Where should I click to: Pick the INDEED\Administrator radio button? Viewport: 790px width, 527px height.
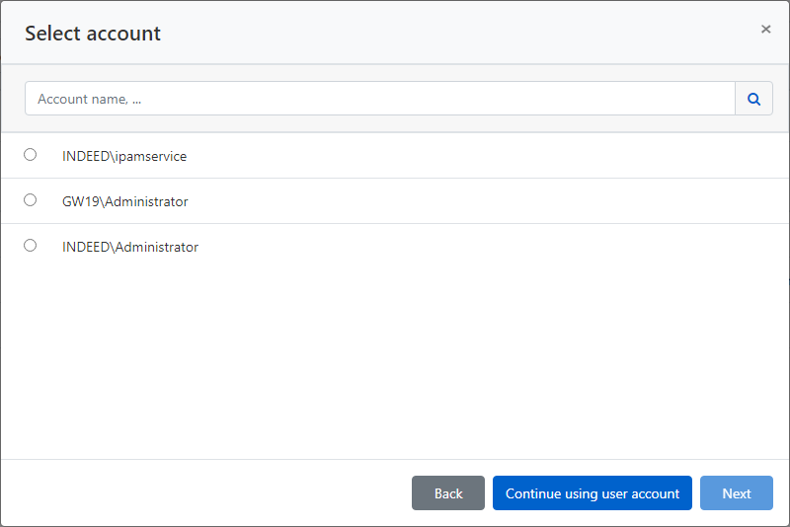tap(31, 246)
